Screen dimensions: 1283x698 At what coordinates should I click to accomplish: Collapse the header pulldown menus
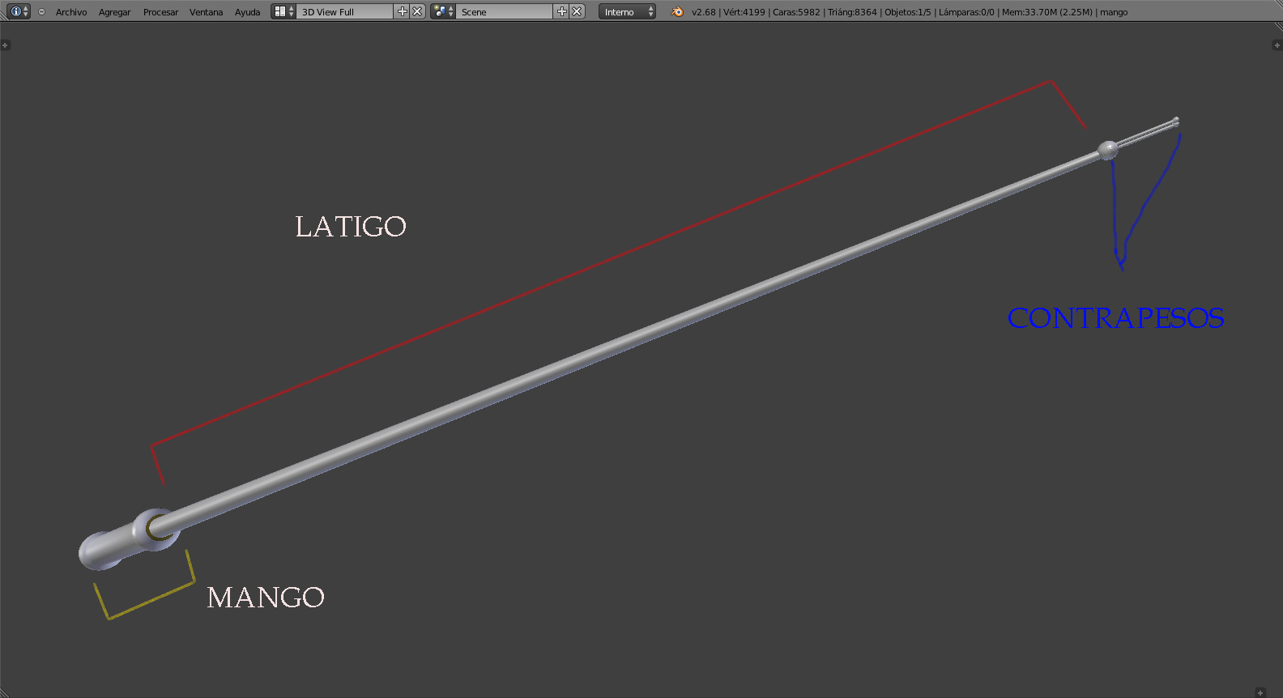[x=41, y=12]
